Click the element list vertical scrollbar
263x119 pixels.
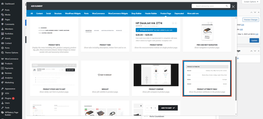tap(236, 77)
